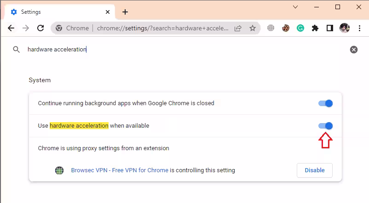Open the profile avatar menu
This screenshot has height=203, width=369.
[344, 28]
